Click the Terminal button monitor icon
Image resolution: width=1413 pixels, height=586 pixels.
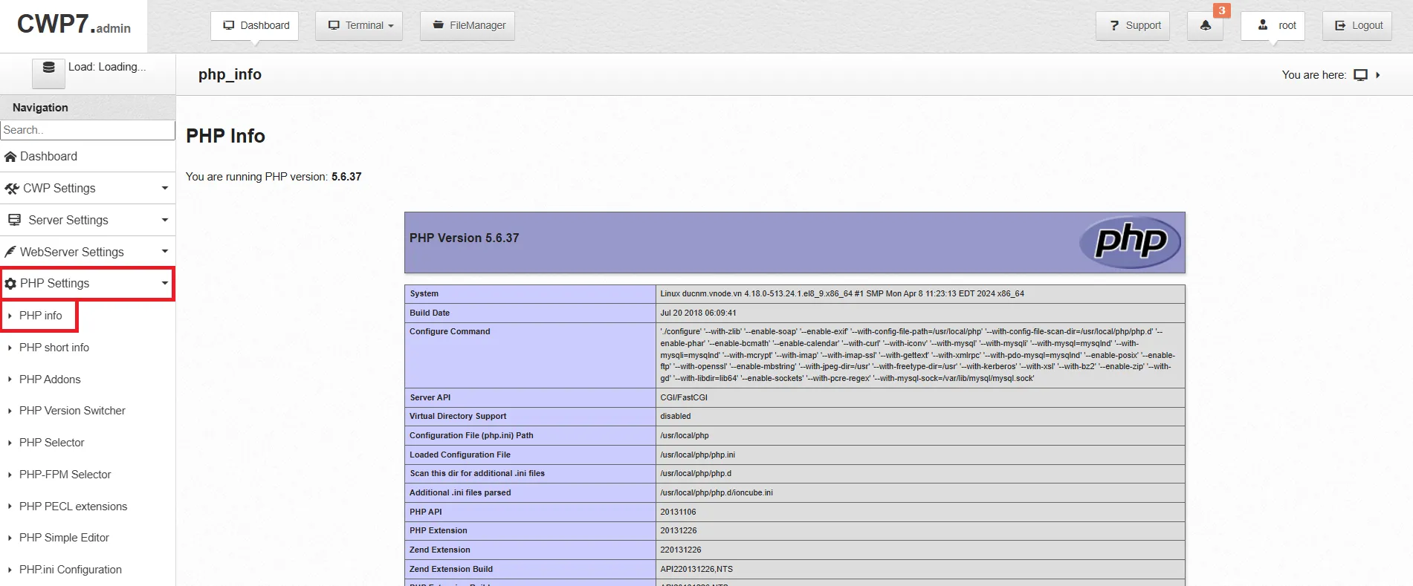[334, 25]
